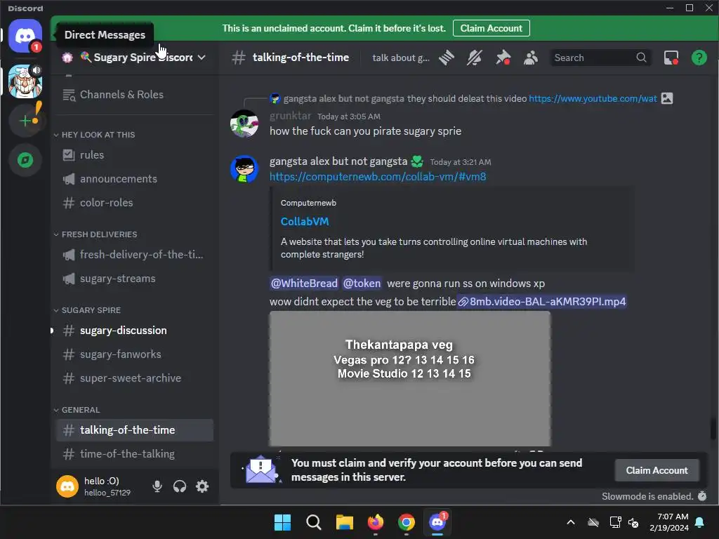Screen dimensions: 719x539
Task: Open the Threads icon in channel header
Action: point(446,58)
